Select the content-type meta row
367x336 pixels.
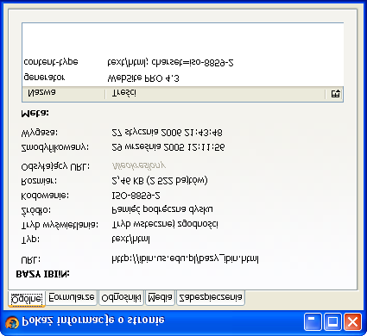pyautogui.click(x=182, y=62)
